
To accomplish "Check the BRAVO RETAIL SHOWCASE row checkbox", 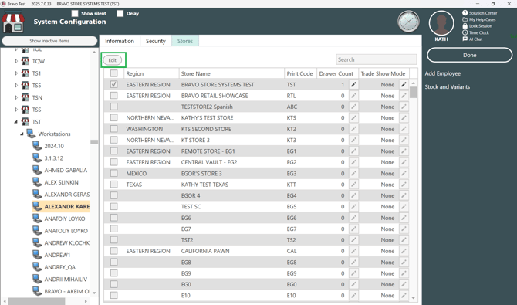I will coord(113,96).
